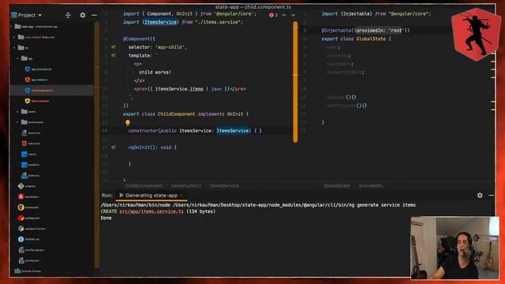Open External Libraries node in project tree
505x284 pixels.
coord(28,271)
